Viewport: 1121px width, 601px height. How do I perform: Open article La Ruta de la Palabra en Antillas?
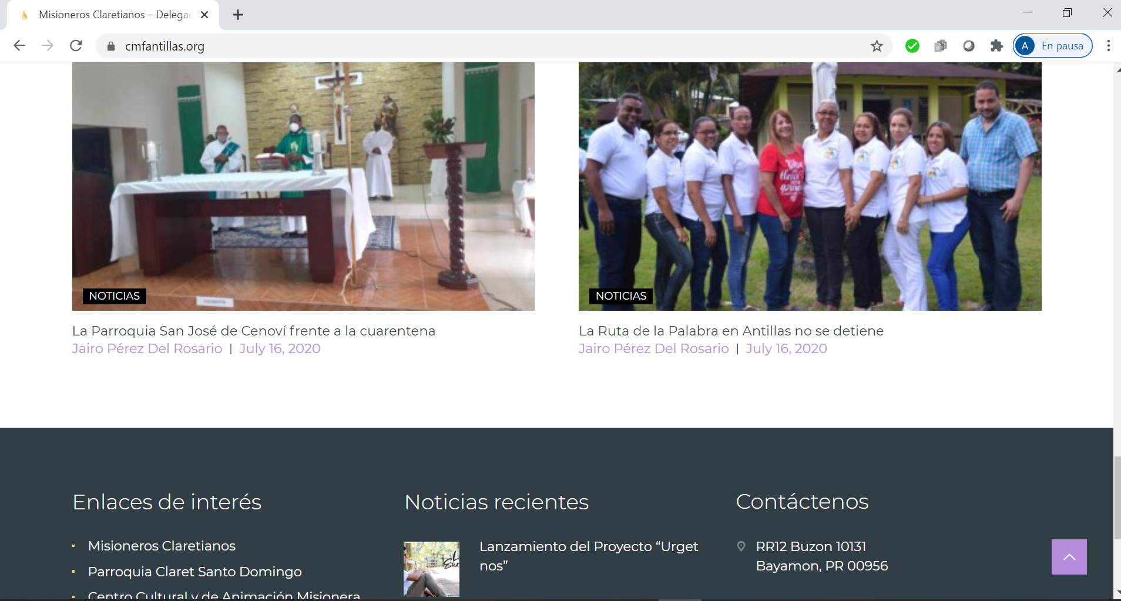point(731,331)
